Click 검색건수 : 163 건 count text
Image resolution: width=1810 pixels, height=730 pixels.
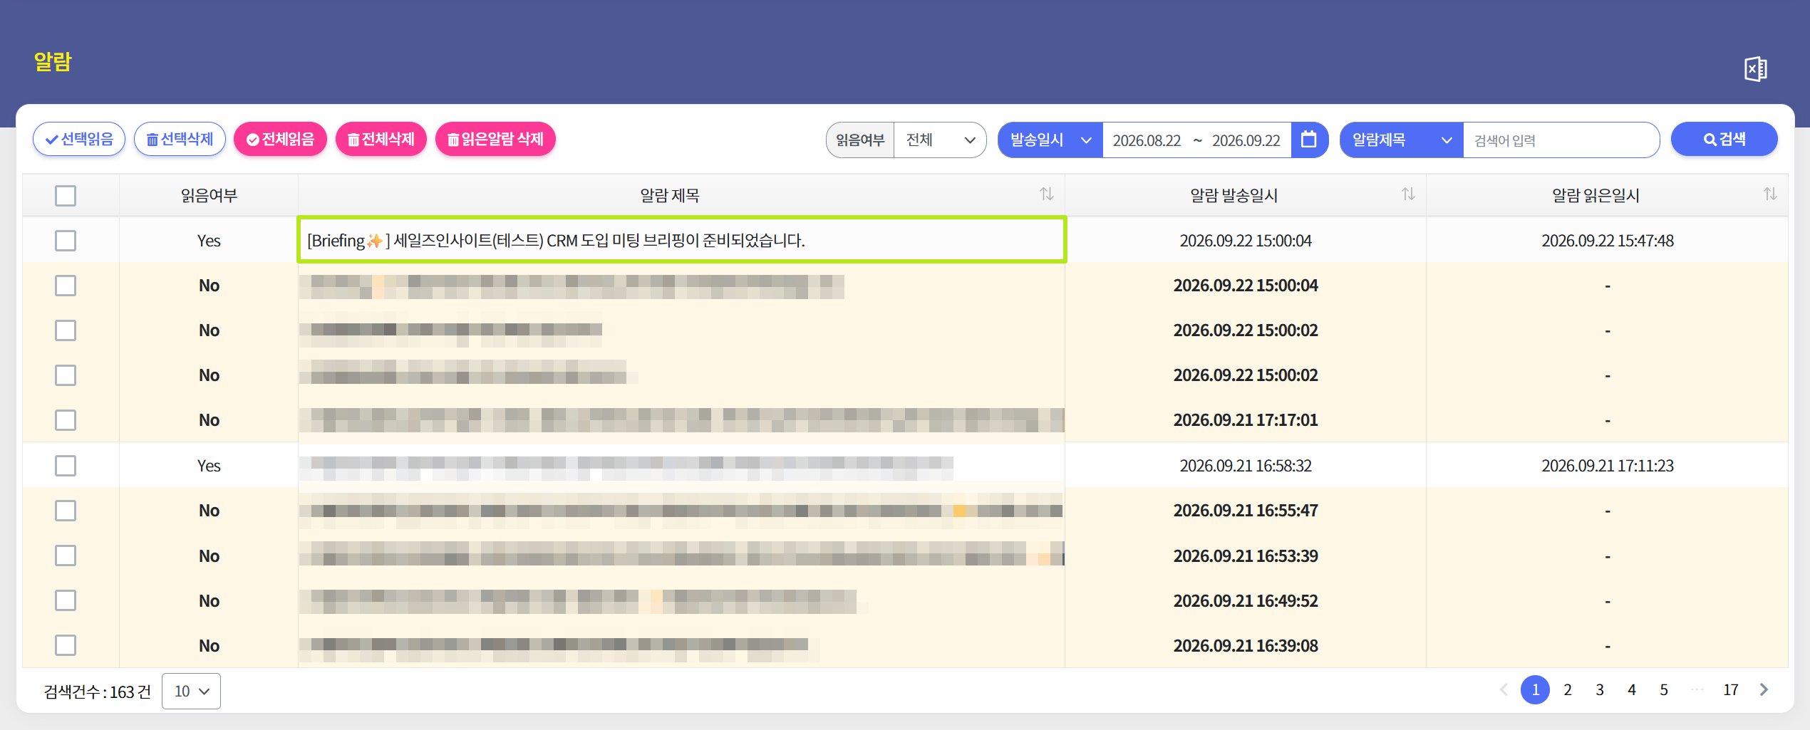click(98, 692)
